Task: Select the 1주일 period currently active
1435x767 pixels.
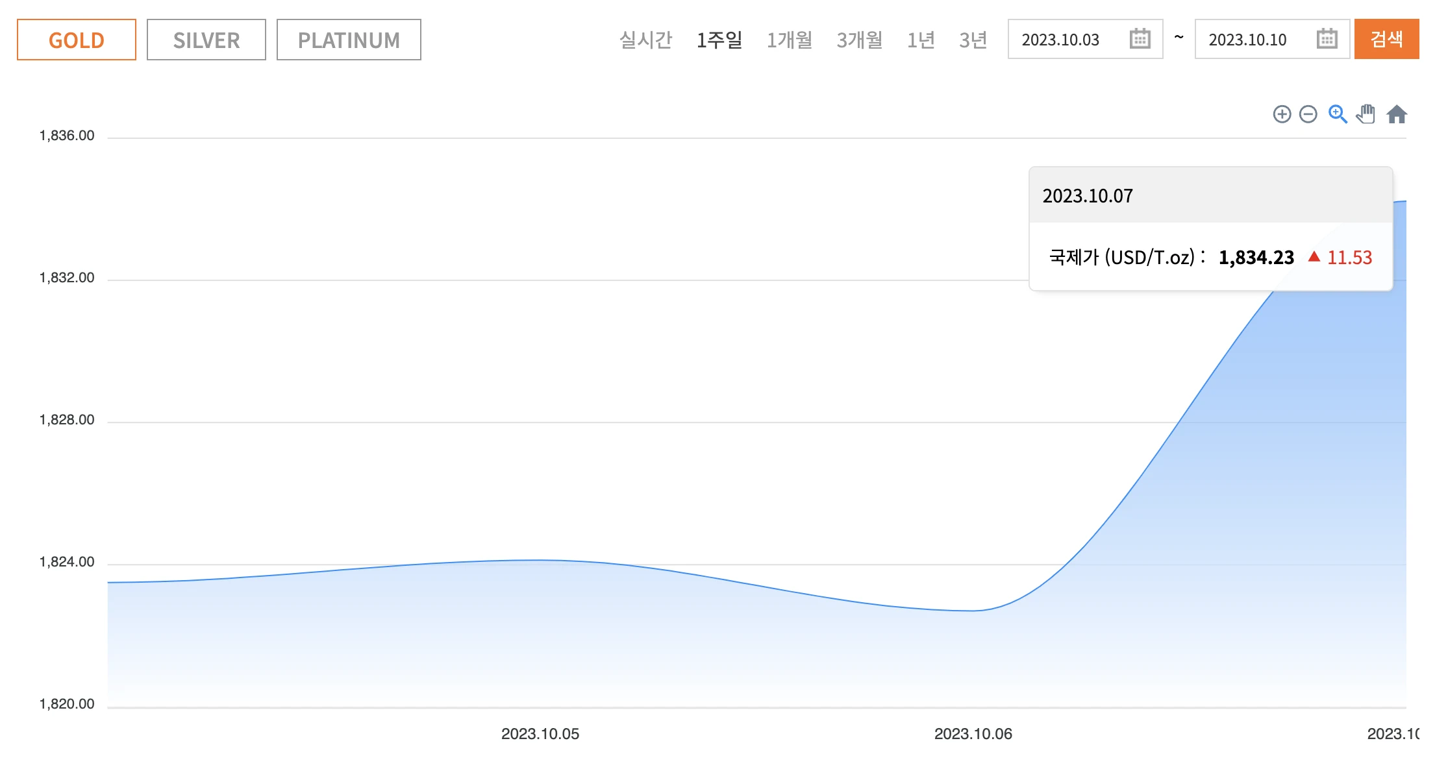Action: (719, 40)
